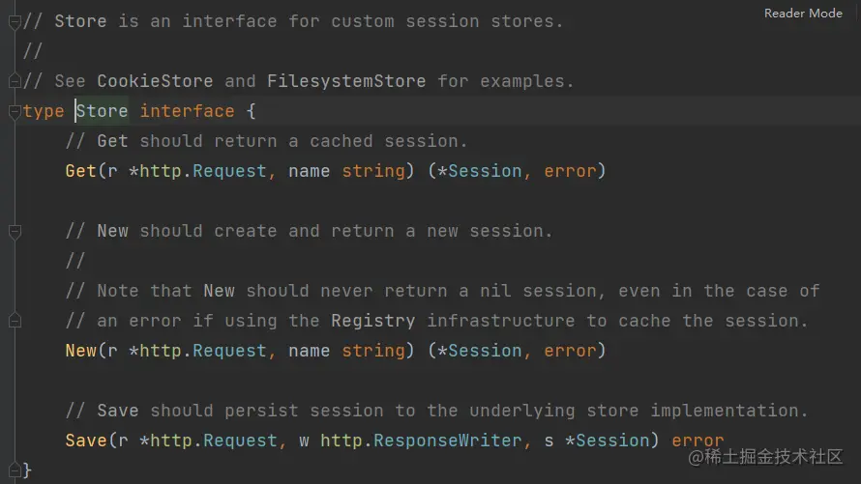Image resolution: width=861 pixels, height=484 pixels.
Task: Collapse comment fold at 'Store is an interface' line
Action: pyautogui.click(x=15, y=22)
